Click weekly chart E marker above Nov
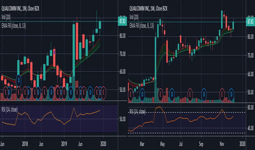This screenshot has width=255, height=150. (x=222, y=95)
